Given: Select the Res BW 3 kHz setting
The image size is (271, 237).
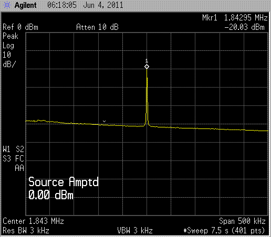Looking at the screenshot, I should pyautogui.click(x=26, y=231).
